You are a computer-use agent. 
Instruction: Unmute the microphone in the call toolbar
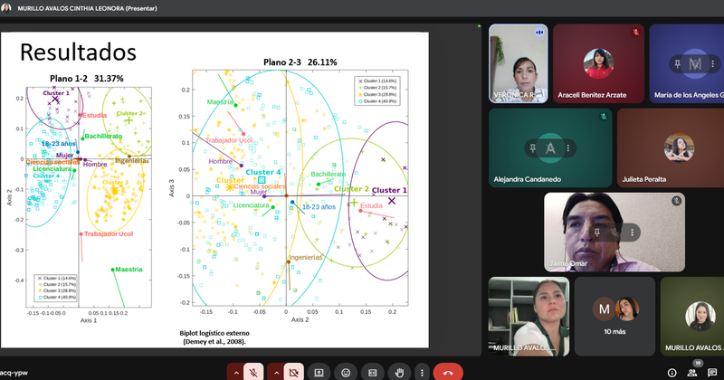(x=254, y=372)
